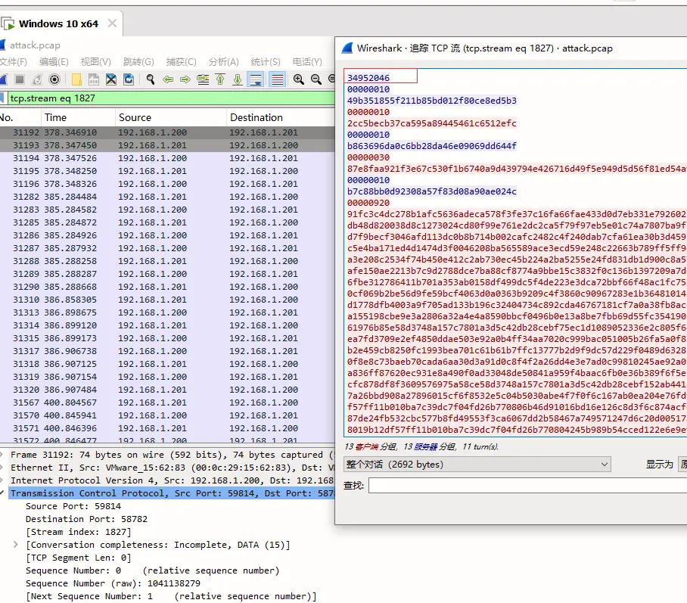Toggle auto-scroll during live capture
This screenshot has height=603, width=687.
256,79
